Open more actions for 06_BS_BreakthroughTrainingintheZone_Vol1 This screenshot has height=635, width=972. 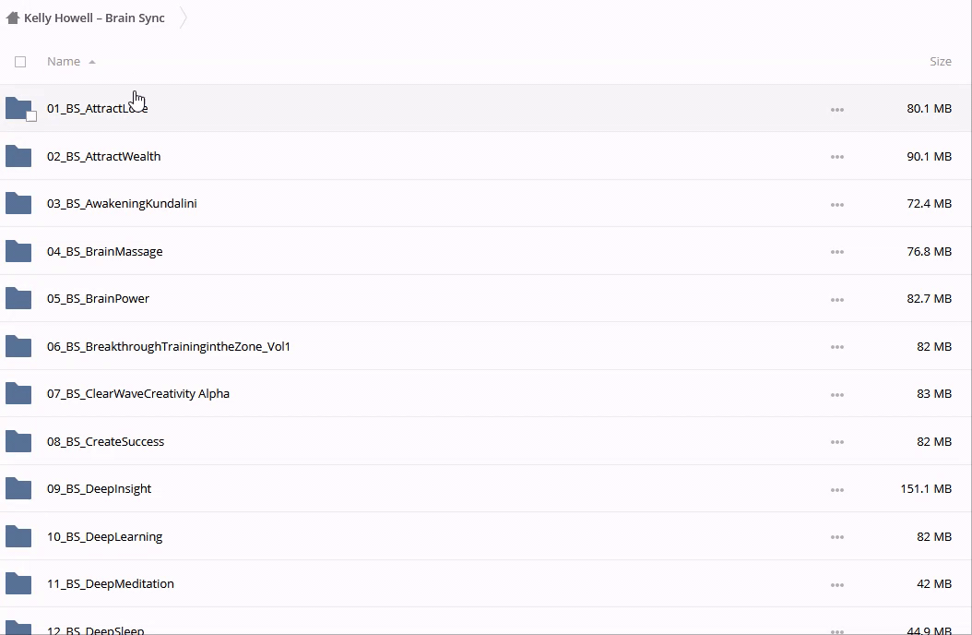tap(836, 347)
